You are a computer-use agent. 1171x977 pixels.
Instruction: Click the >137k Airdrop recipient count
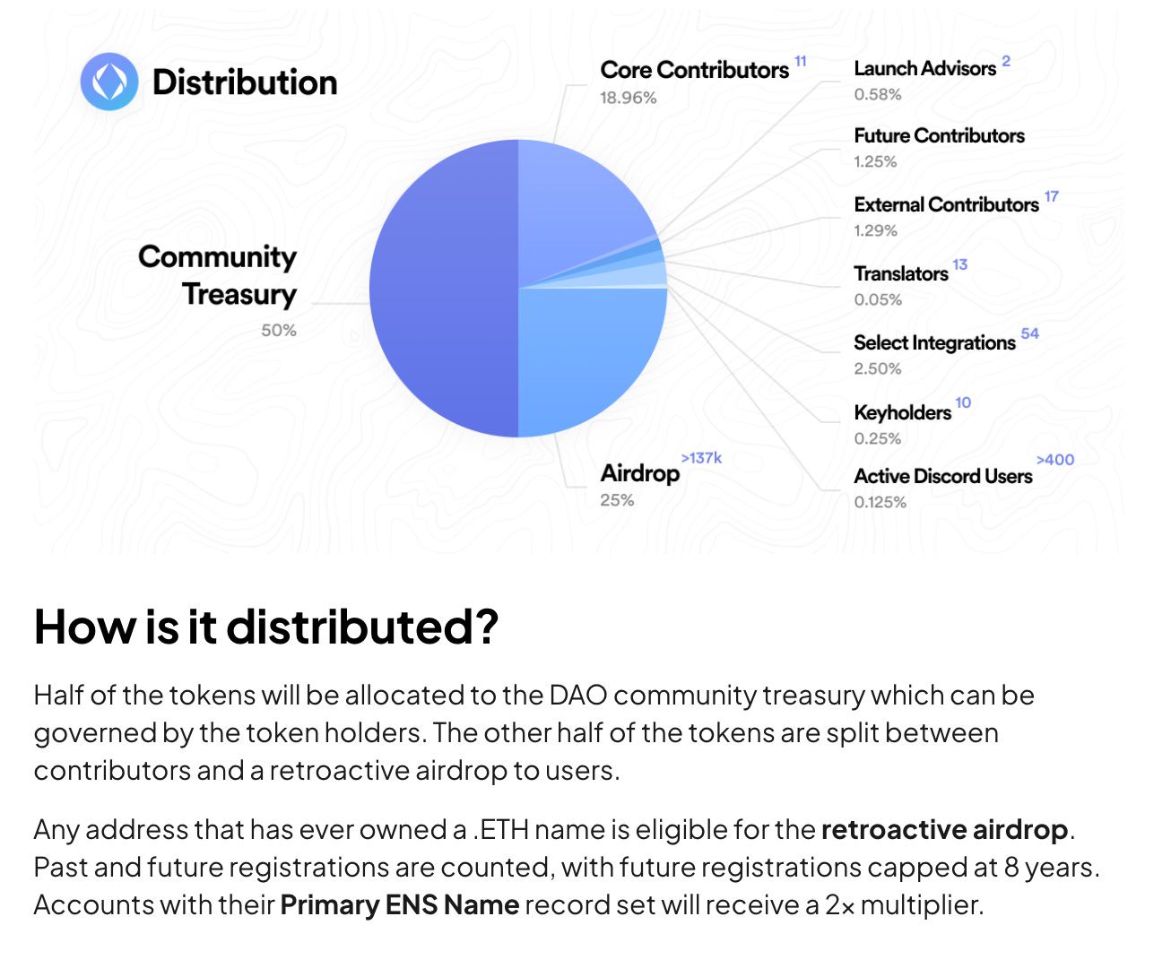point(701,458)
